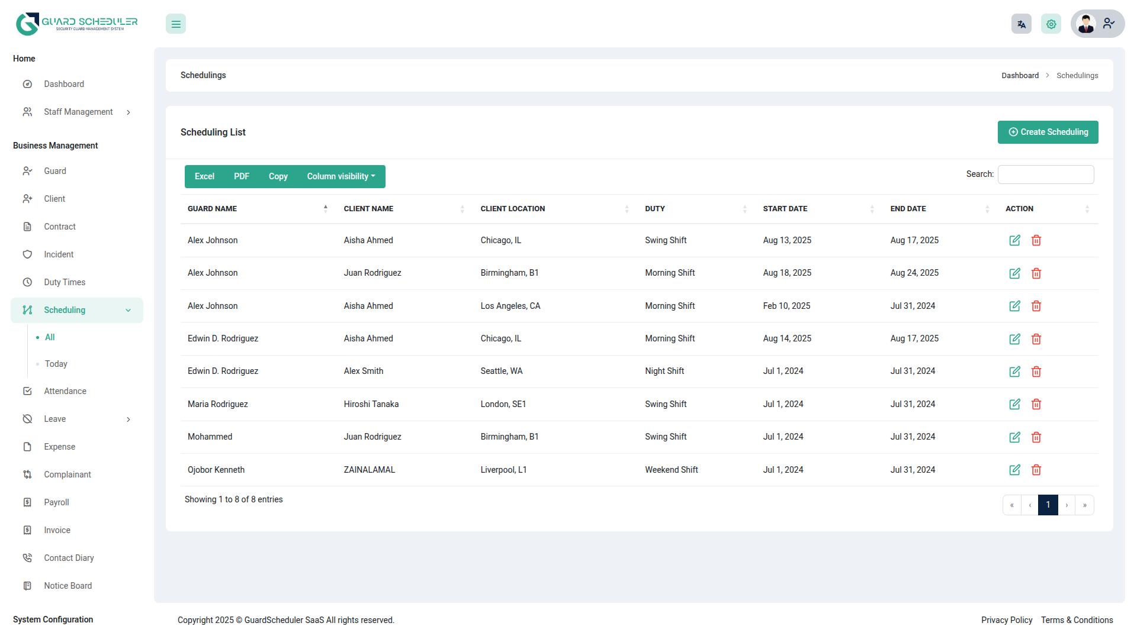The height and width of the screenshot is (639, 1137).
Task: Delete the Ojobor Kenneth scheduling row
Action: click(x=1036, y=470)
